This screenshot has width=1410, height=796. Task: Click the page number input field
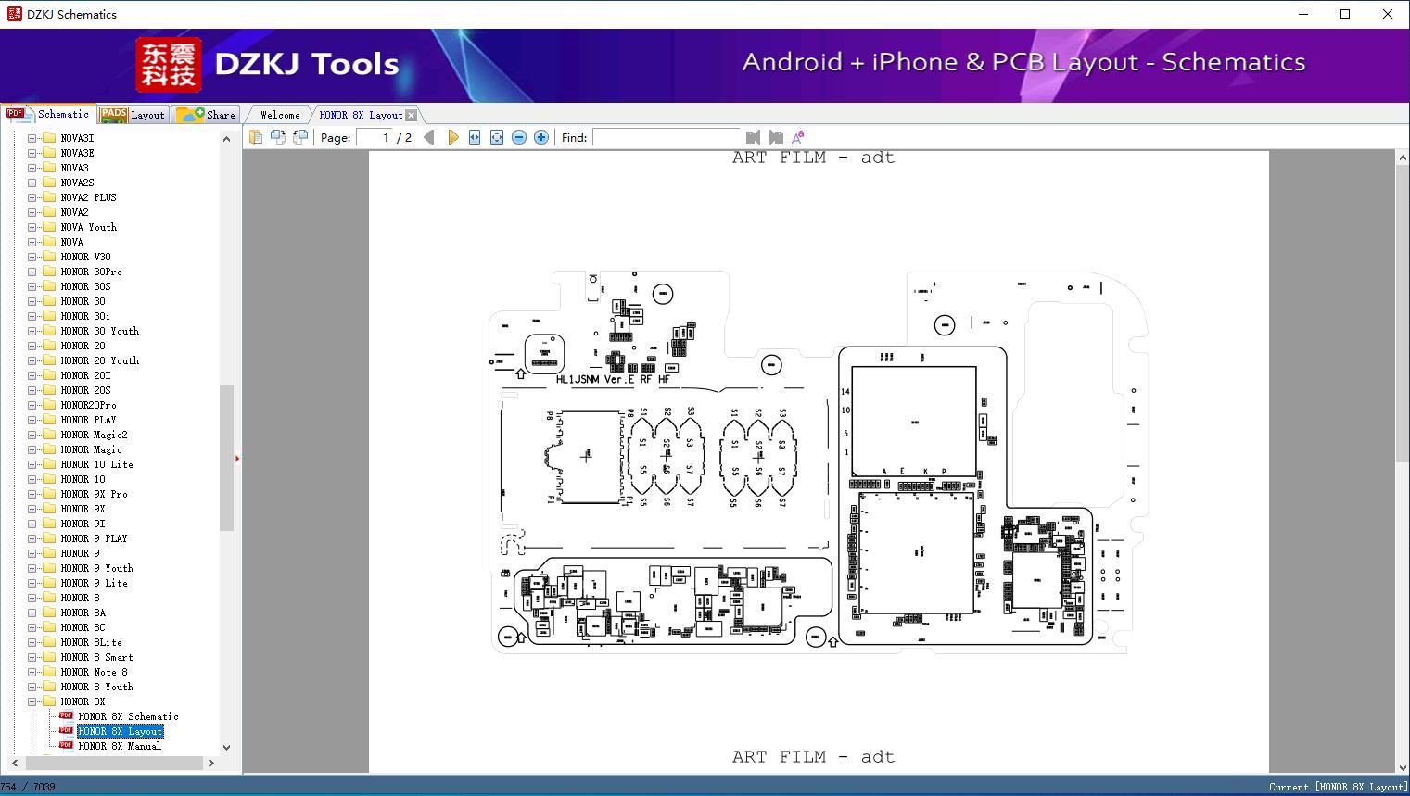click(x=374, y=137)
